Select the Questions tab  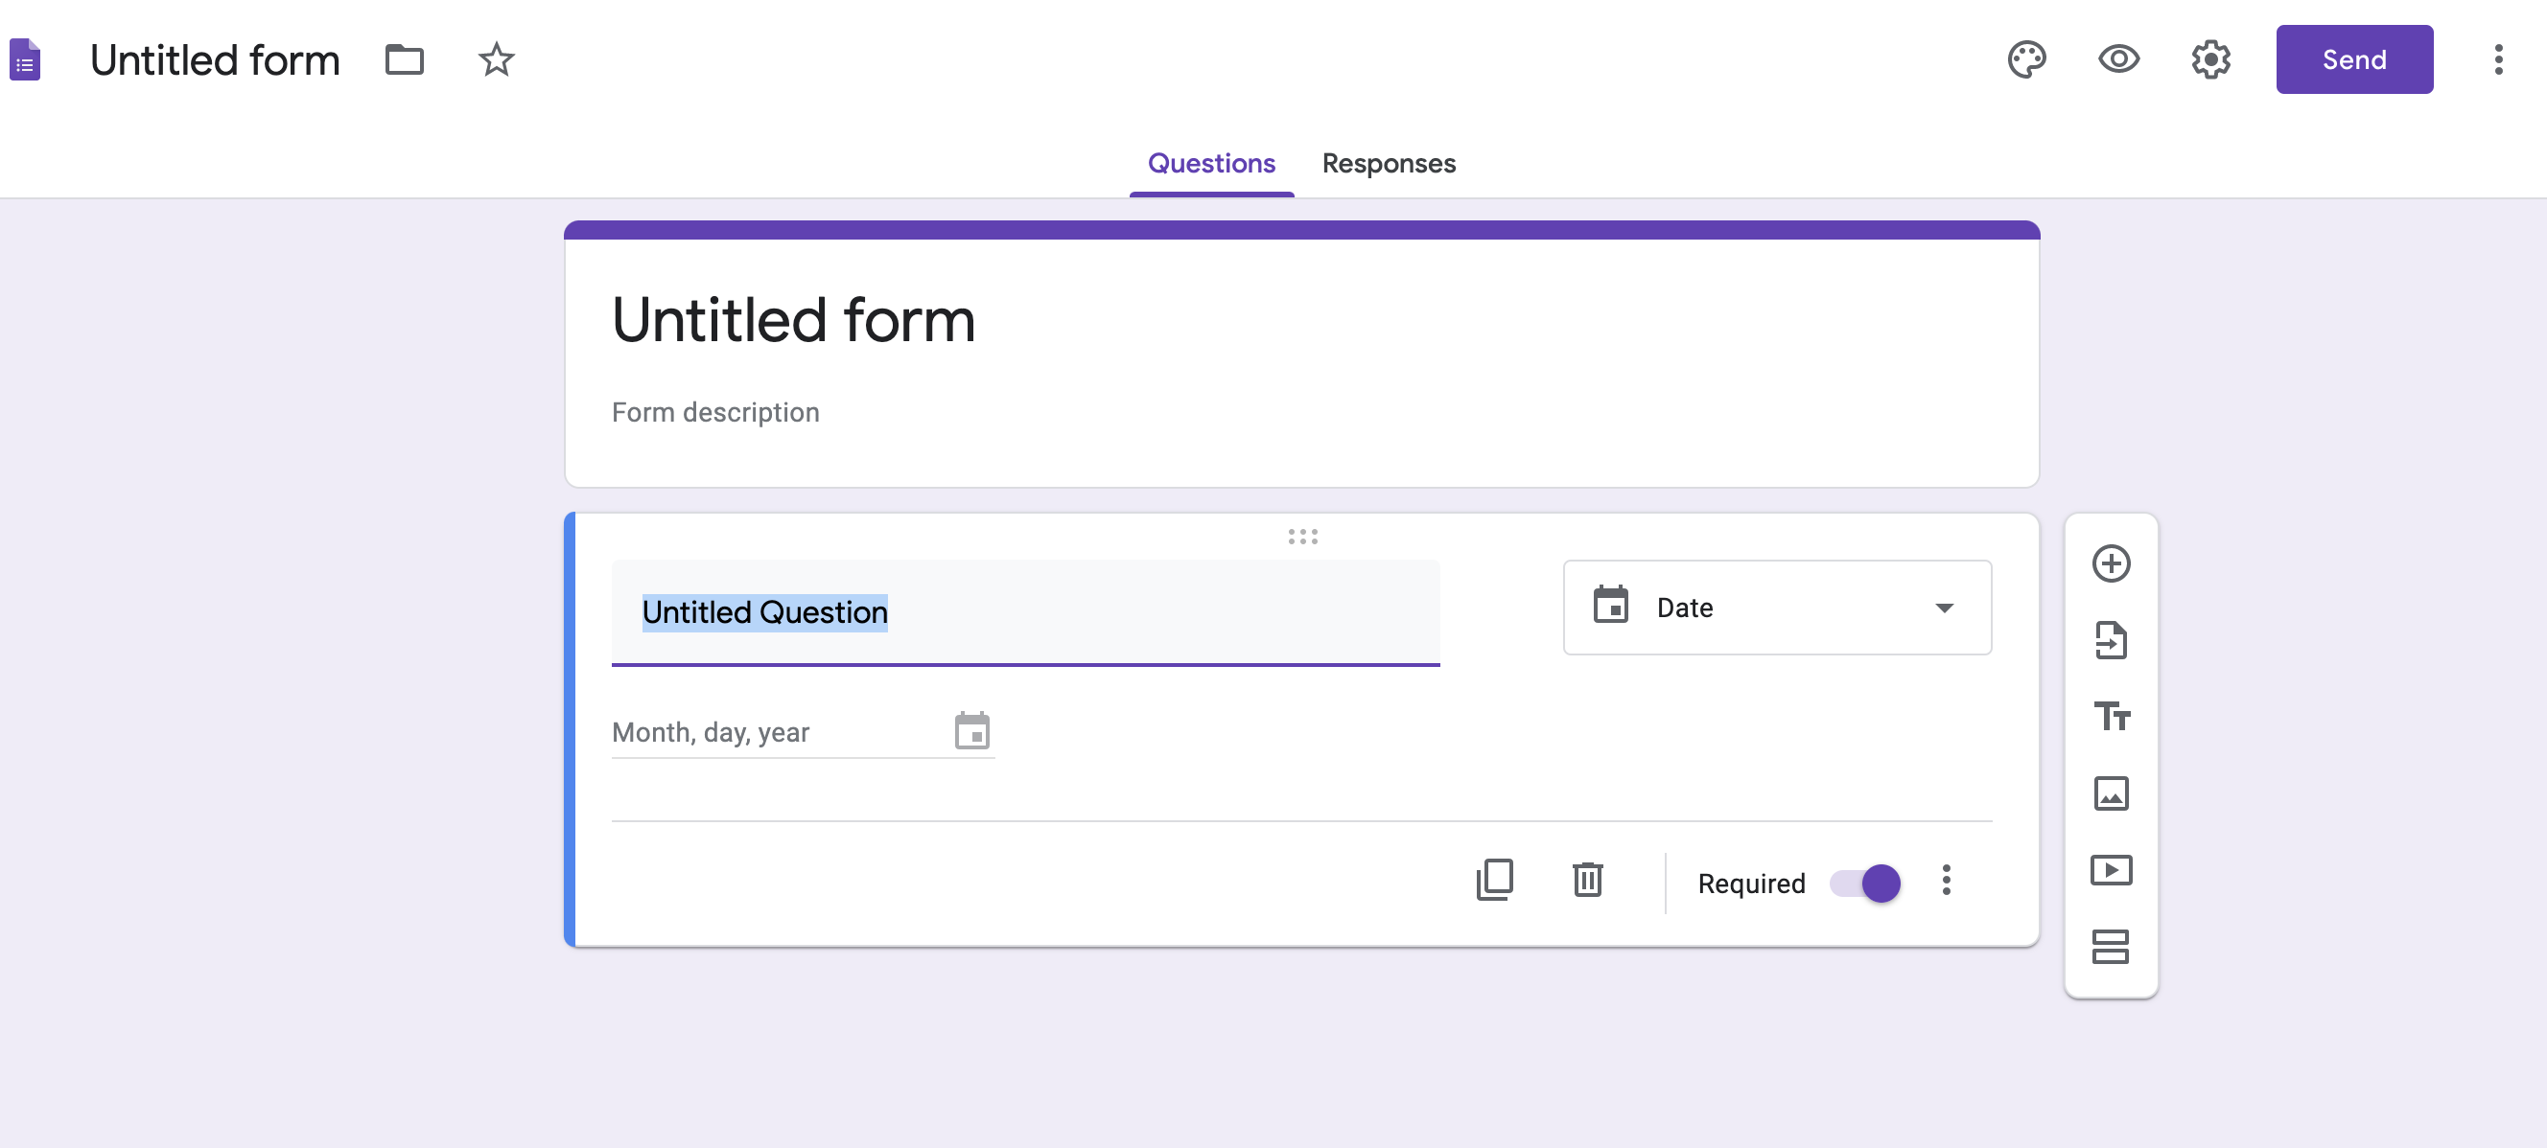1210,161
